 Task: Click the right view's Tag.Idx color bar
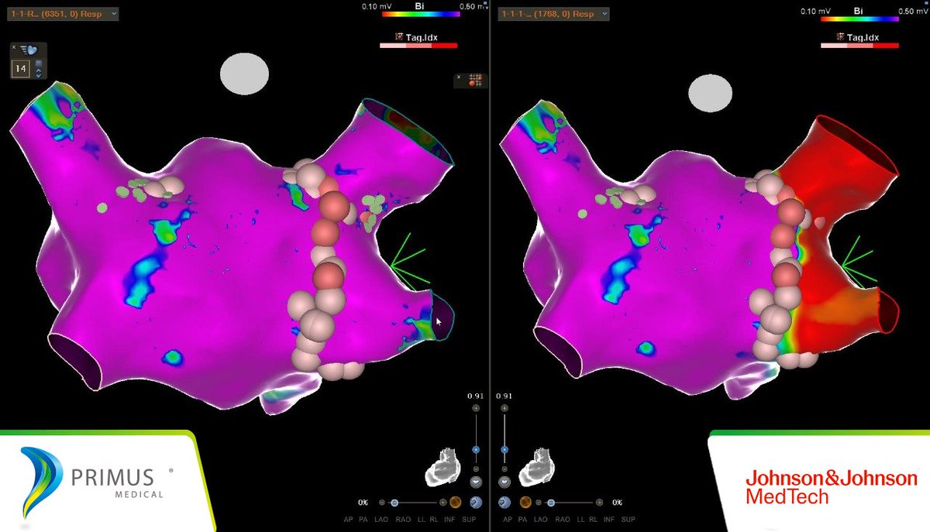pyautogui.click(x=859, y=46)
